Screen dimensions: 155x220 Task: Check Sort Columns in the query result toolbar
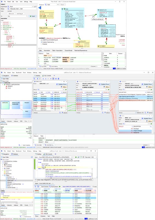pos(41,187)
